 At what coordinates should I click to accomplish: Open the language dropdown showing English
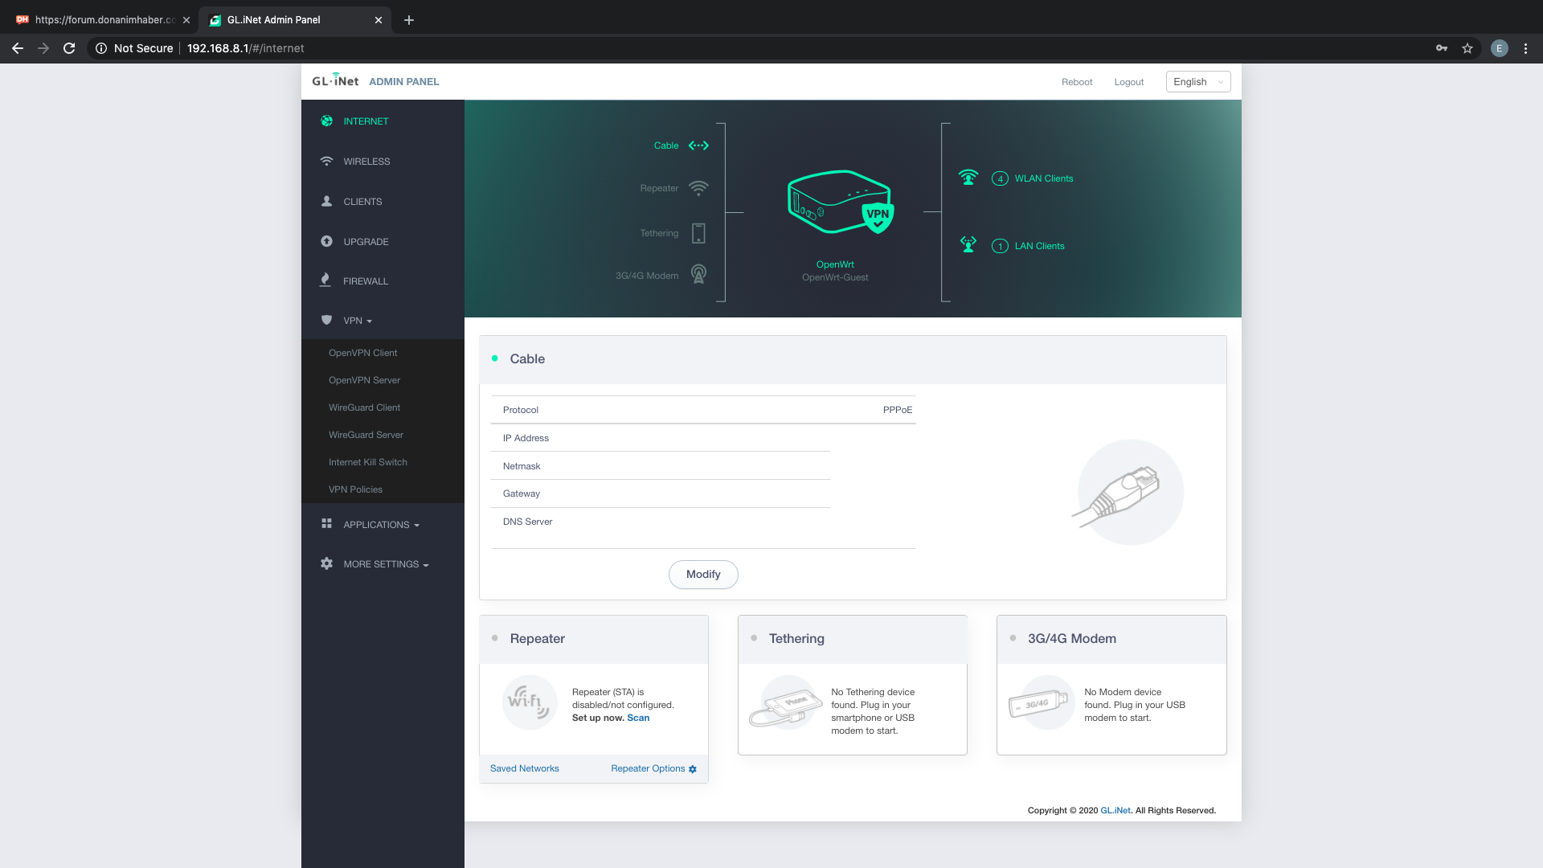coord(1197,82)
